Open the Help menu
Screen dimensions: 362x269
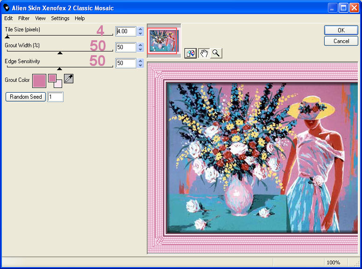[80, 18]
